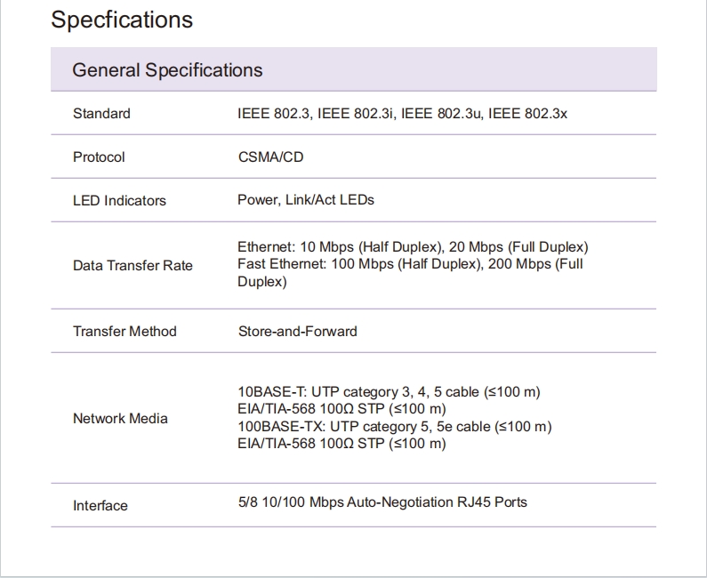The image size is (707, 578).
Task: Click the General Specifications header bar
Action: 353,69
